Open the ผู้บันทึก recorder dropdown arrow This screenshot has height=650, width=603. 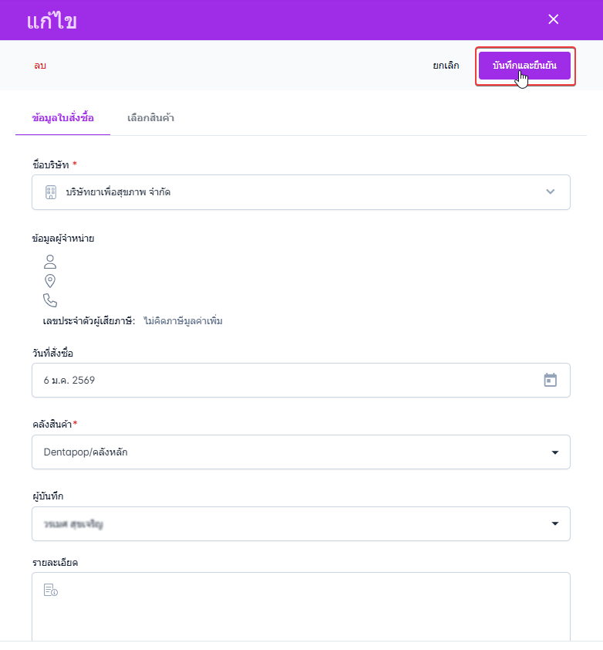[554, 524]
